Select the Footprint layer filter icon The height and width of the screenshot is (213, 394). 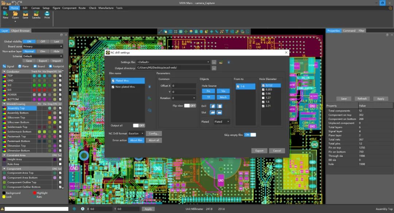(x=50, y=66)
